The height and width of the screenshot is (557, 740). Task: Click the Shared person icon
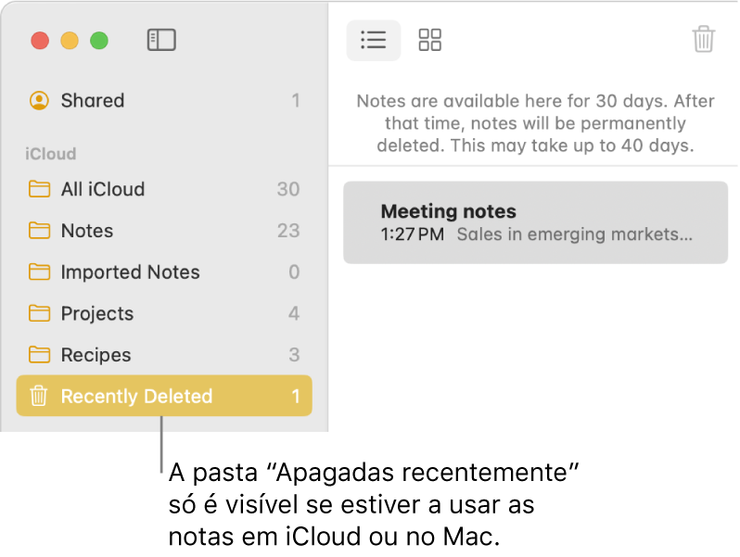[x=39, y=100]
